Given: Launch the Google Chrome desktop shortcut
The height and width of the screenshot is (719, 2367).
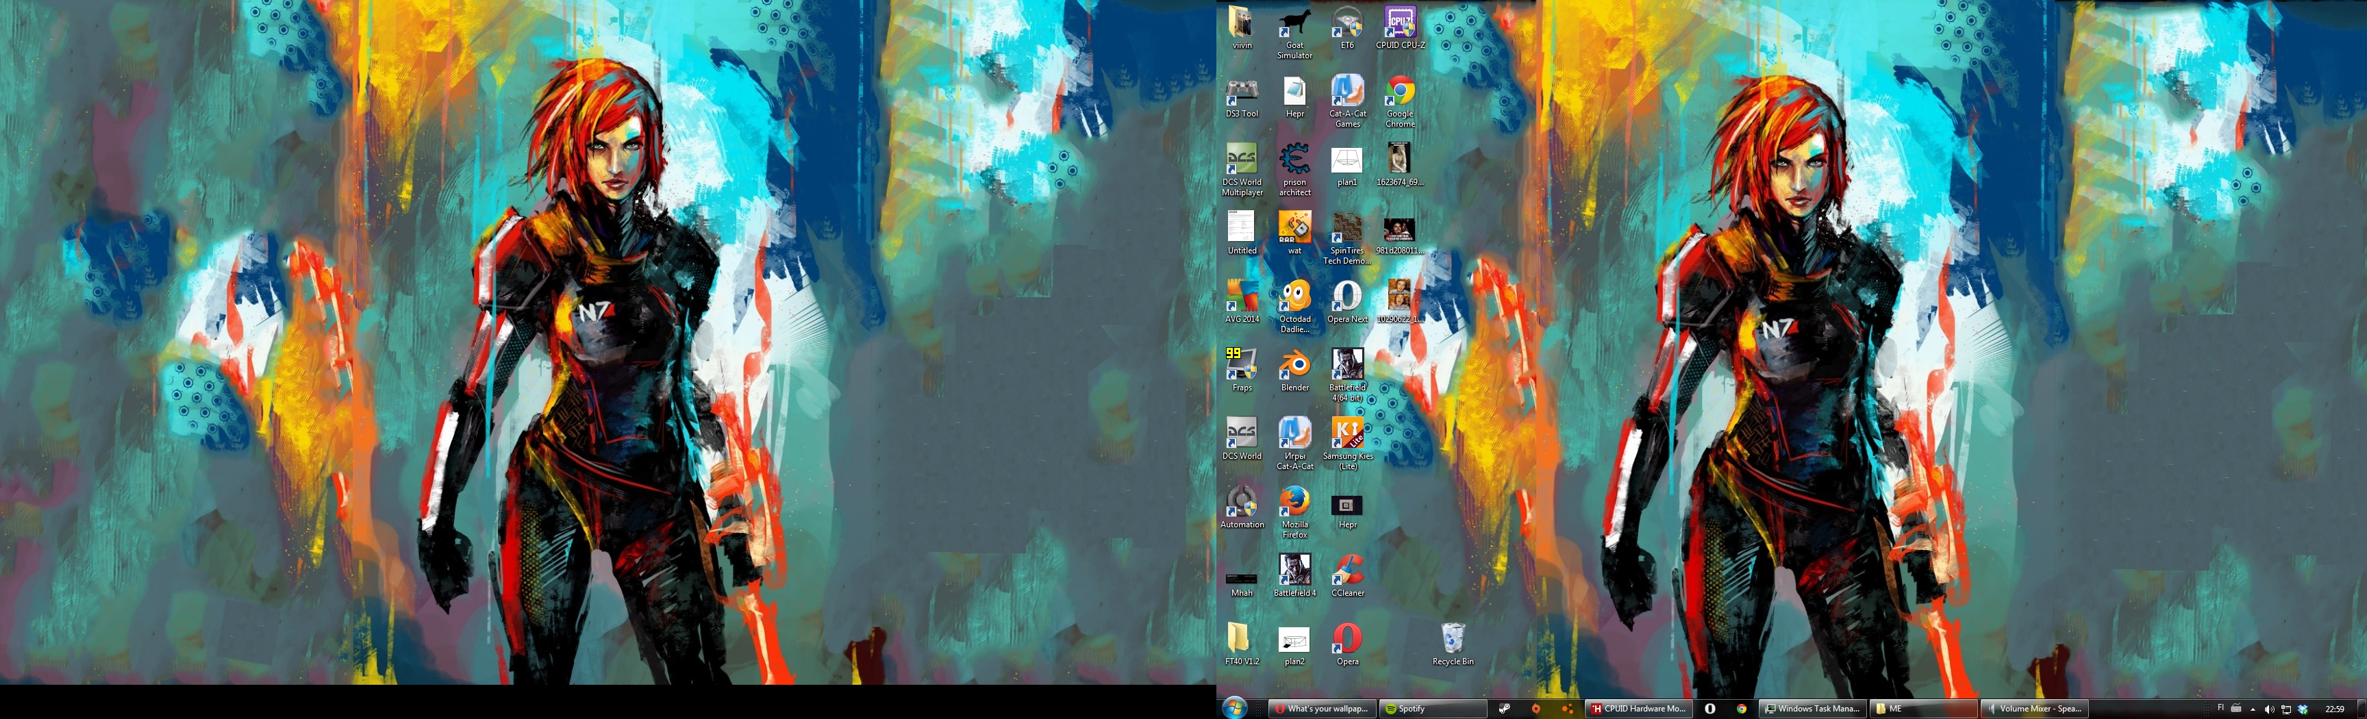Looking at the screenshot, I should [1401, 102].
